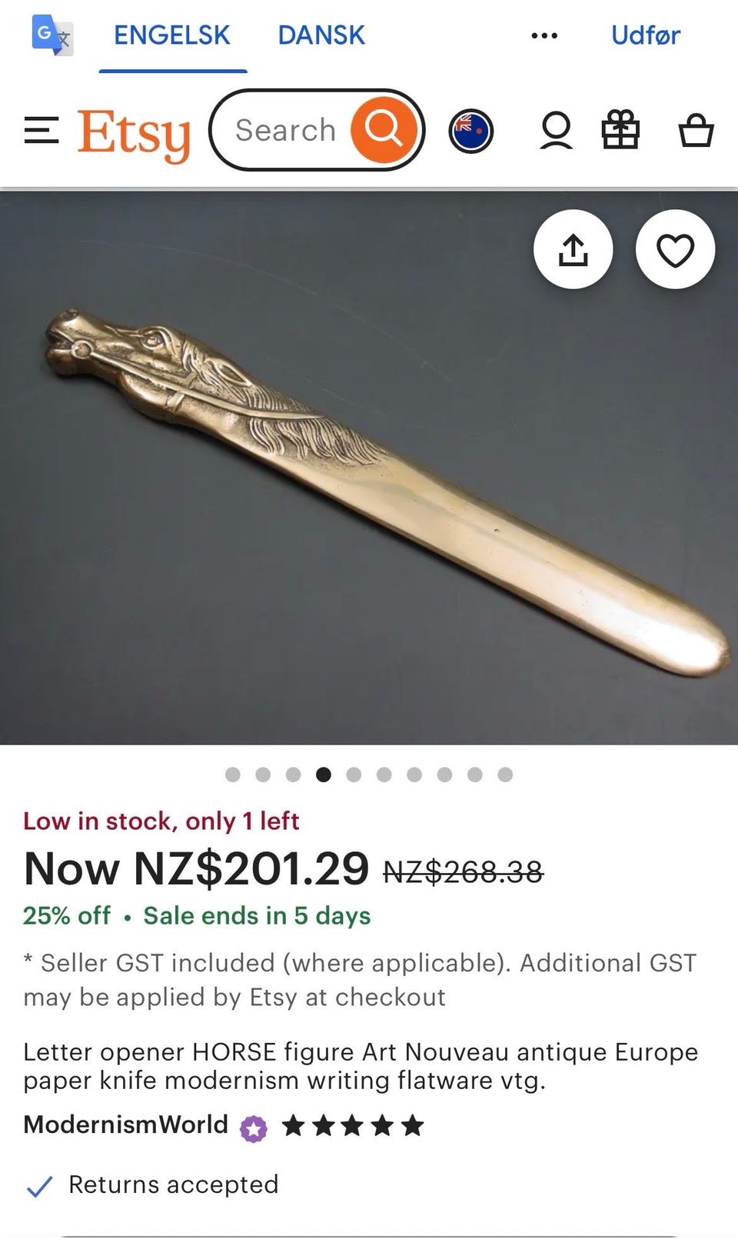Image resolution: width=738 pixels, height=1239 pixels.
Task: Switch translation to ENGELSK tab
Action: [172, 35]
